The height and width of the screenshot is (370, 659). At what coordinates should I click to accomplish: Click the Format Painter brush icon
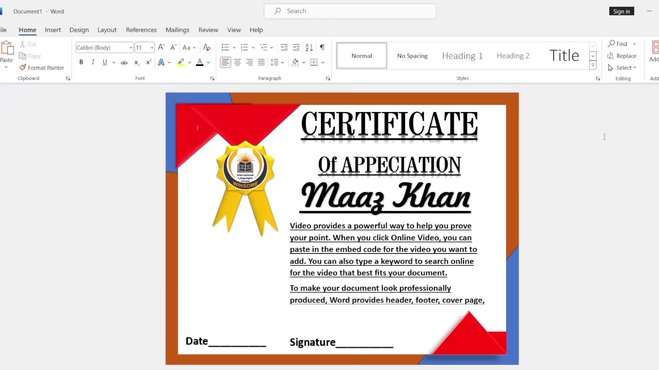coord(23,67)
